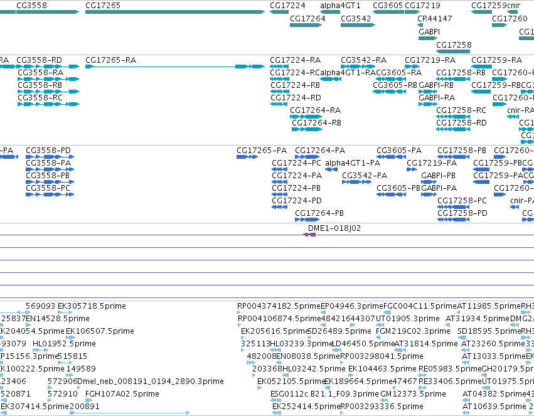Select the CG3542 gene bar
The height and width of the screenshot is (416, 534).
coord(358,25)
